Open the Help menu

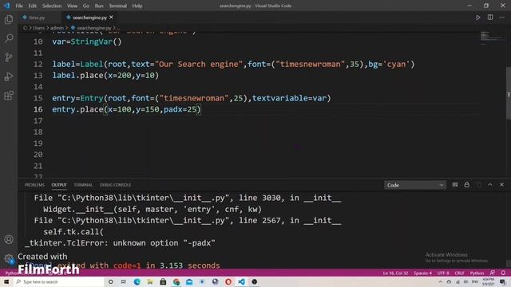(x=137, y=6)
